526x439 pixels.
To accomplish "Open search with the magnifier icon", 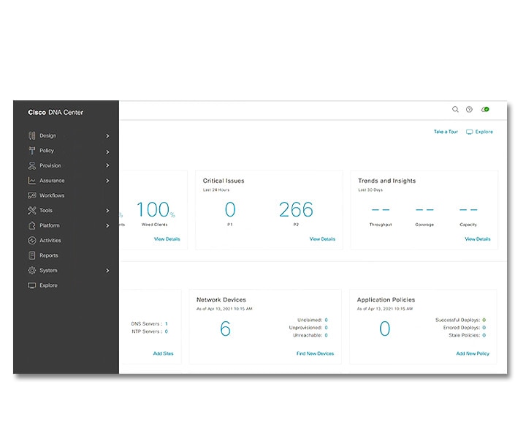I will coord(455,109).
